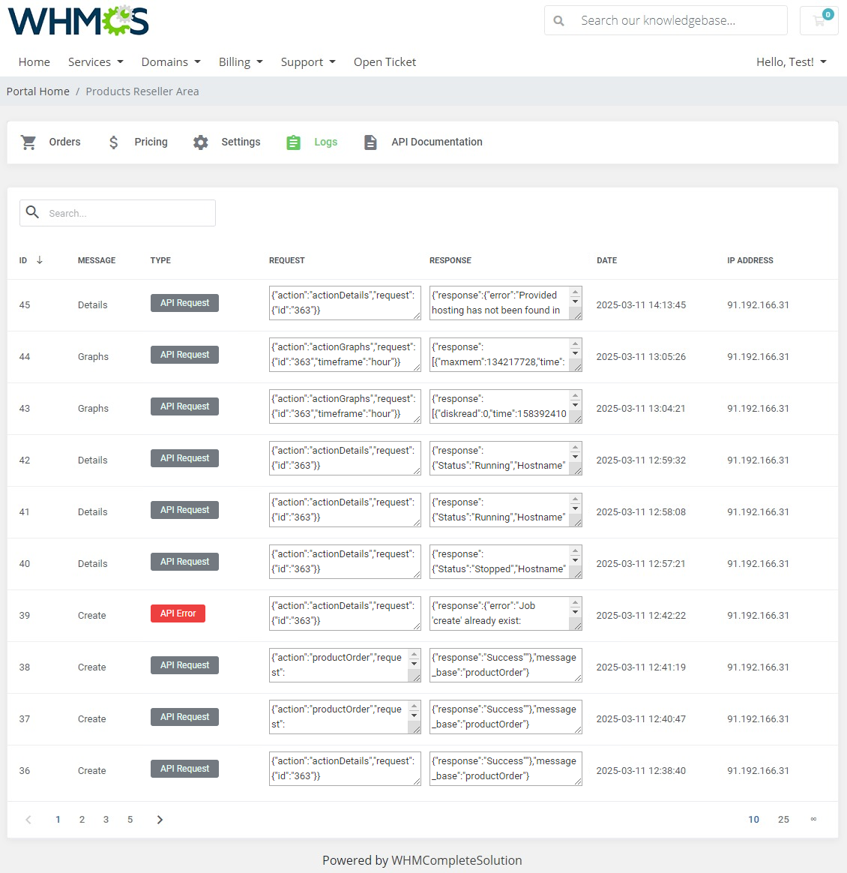Click the magnifier icon in the logs search box
Viewport: 847px width, 873px height.
point(33,212)
